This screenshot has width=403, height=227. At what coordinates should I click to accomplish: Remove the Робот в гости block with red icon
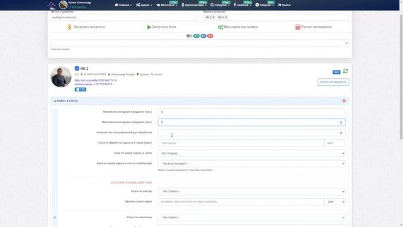344,101
